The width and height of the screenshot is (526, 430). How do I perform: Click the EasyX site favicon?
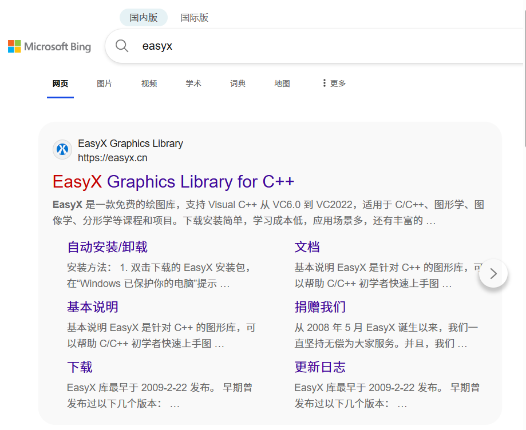(x=62, y=149)
